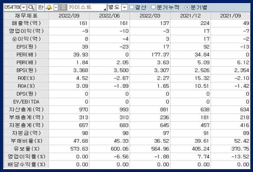Open the 별도 dropdown arrow
The height and width of the screenshot is (172, 253).
pos(124,8)
